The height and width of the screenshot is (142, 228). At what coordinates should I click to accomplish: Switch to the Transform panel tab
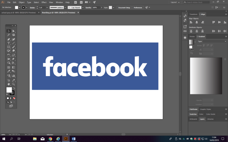[x=193, y=14]
